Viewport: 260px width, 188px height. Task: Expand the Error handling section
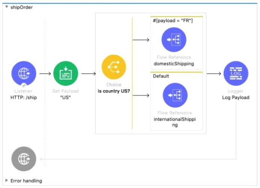(7, 181)
